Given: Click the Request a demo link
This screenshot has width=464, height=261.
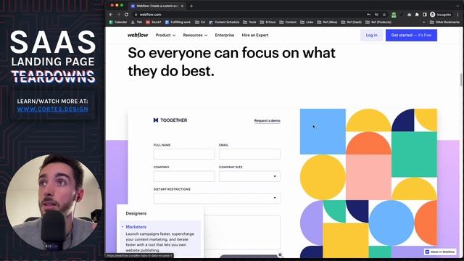Looking at the screenshot, I should tap(267, 121).
